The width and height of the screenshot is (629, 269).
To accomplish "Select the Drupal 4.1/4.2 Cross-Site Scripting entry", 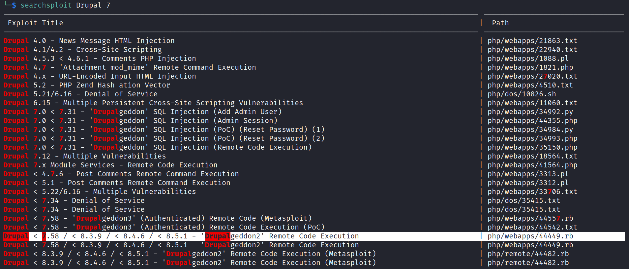I will 82,50.
